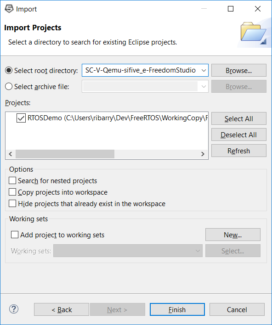This screenshot has width=272, height=325.
Task: Close the Import dialog window
Action: [258, 9]
